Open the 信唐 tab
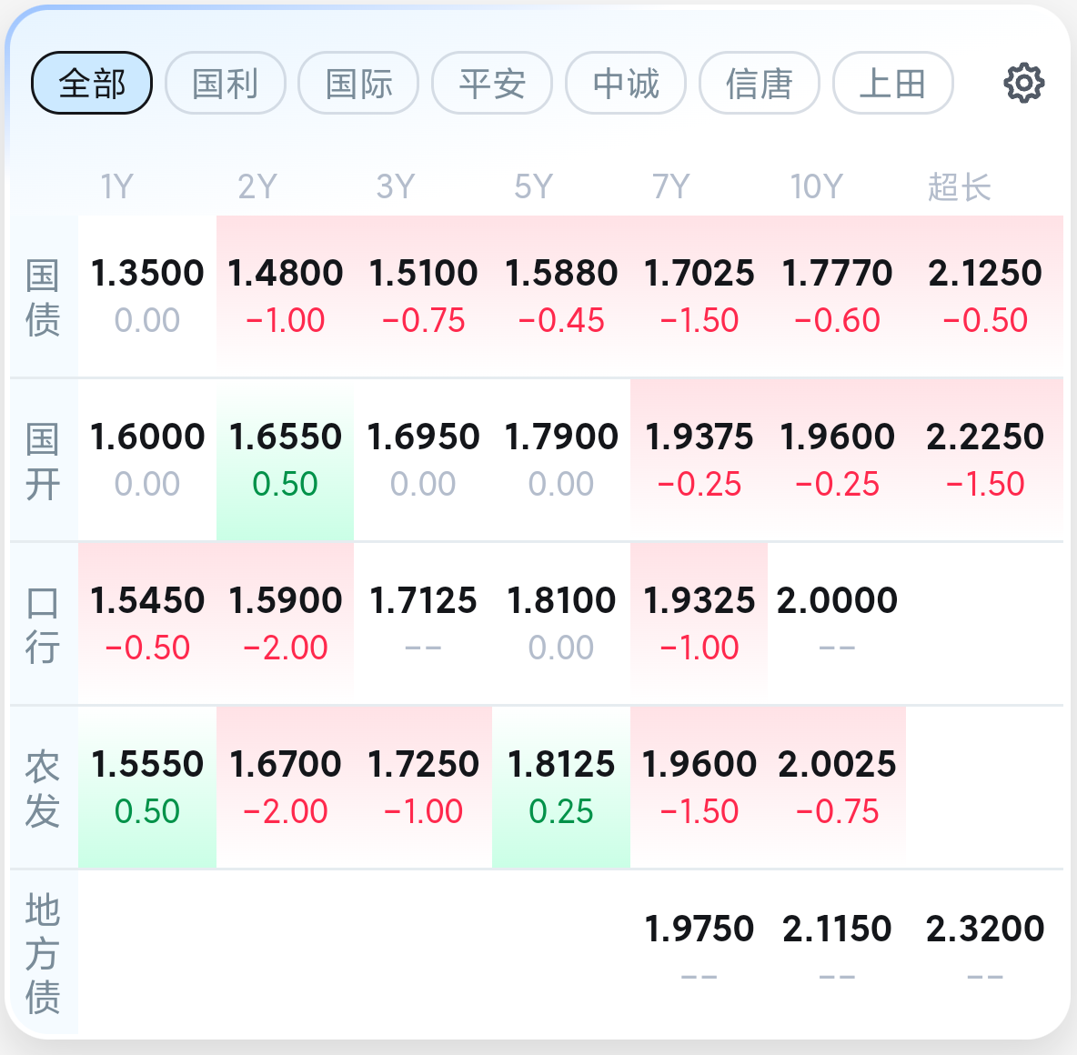Viewport: 1077px width, 1055px height. tap(760, 83)
